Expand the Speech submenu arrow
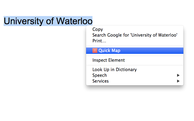 (x=179, y=75)
